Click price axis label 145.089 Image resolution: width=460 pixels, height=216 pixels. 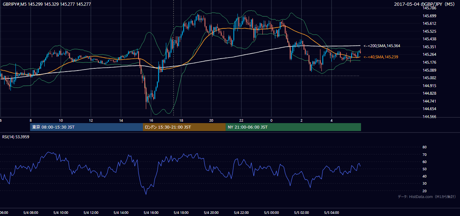point(429,70)
